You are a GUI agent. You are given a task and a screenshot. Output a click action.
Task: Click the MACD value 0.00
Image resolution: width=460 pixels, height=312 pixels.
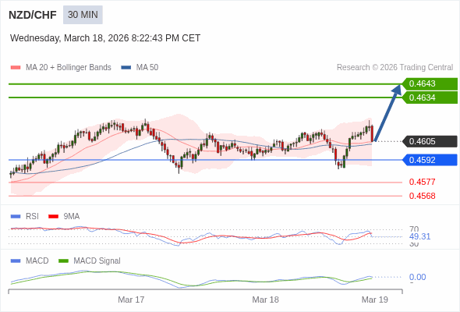[x=417, y=277]
